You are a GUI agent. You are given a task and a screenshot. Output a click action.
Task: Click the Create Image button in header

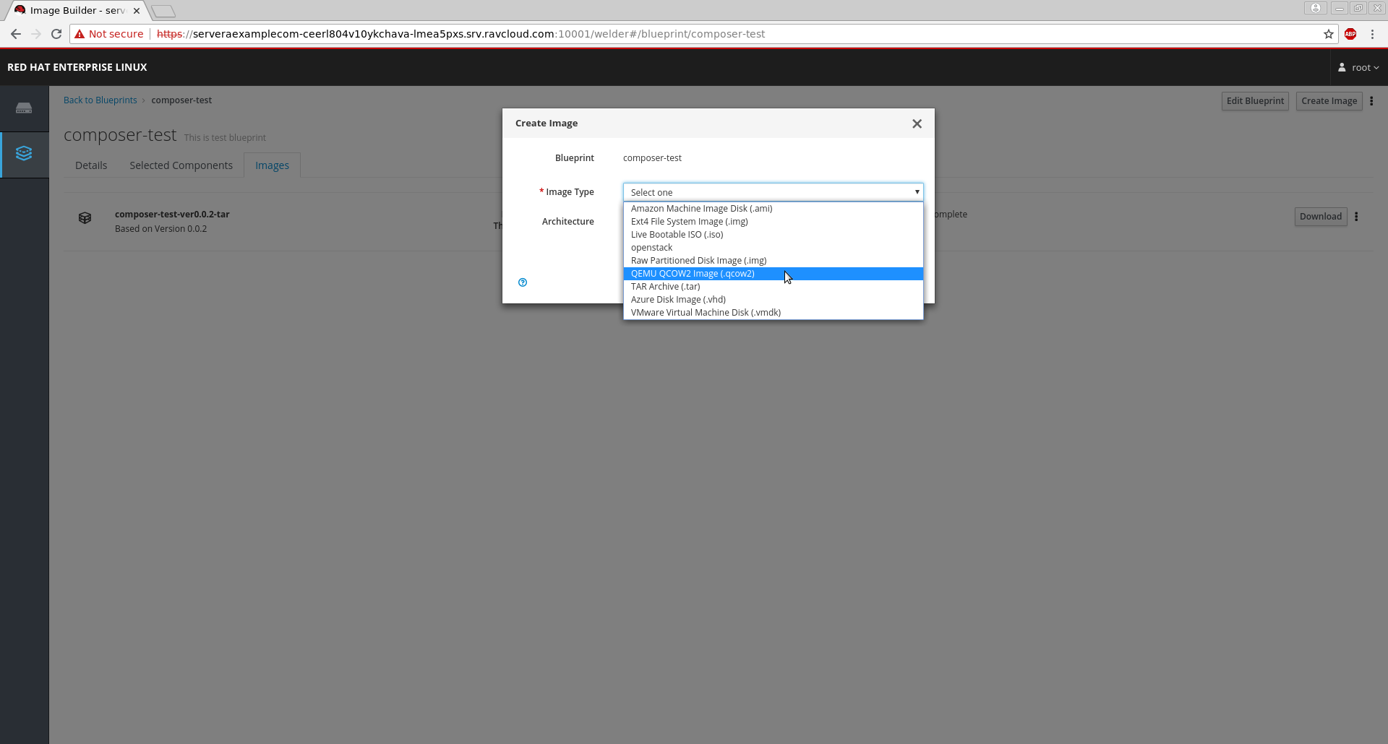pos(1329,101)
